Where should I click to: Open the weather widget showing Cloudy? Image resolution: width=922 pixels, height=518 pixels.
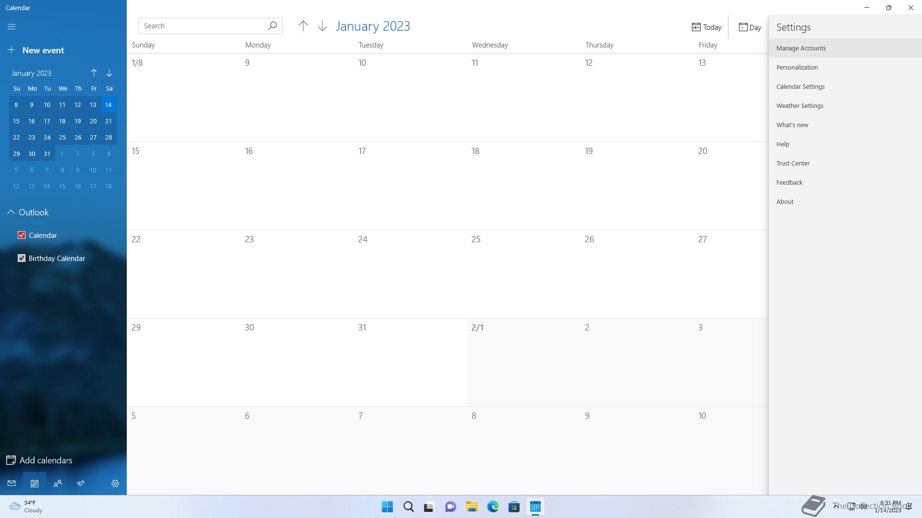click(26, 506)
